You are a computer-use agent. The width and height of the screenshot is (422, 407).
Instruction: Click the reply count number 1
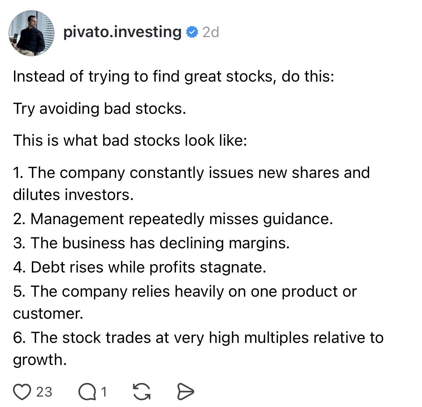click(104, 392)
